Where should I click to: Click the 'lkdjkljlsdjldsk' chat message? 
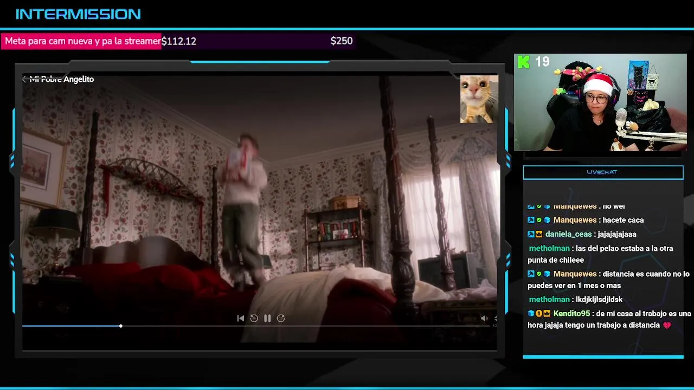pos(599,299)
